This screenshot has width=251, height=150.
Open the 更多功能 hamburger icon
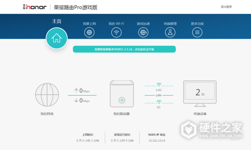pos(197,32)
